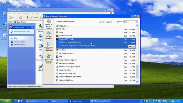The height and width of the screenshot is (103, 183).
Task: Open Add/Remove Windows Components
Action: point(49,47)
